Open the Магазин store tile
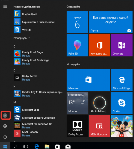The height and width of the screenshot is (149, 134). (x=88, y=80)
